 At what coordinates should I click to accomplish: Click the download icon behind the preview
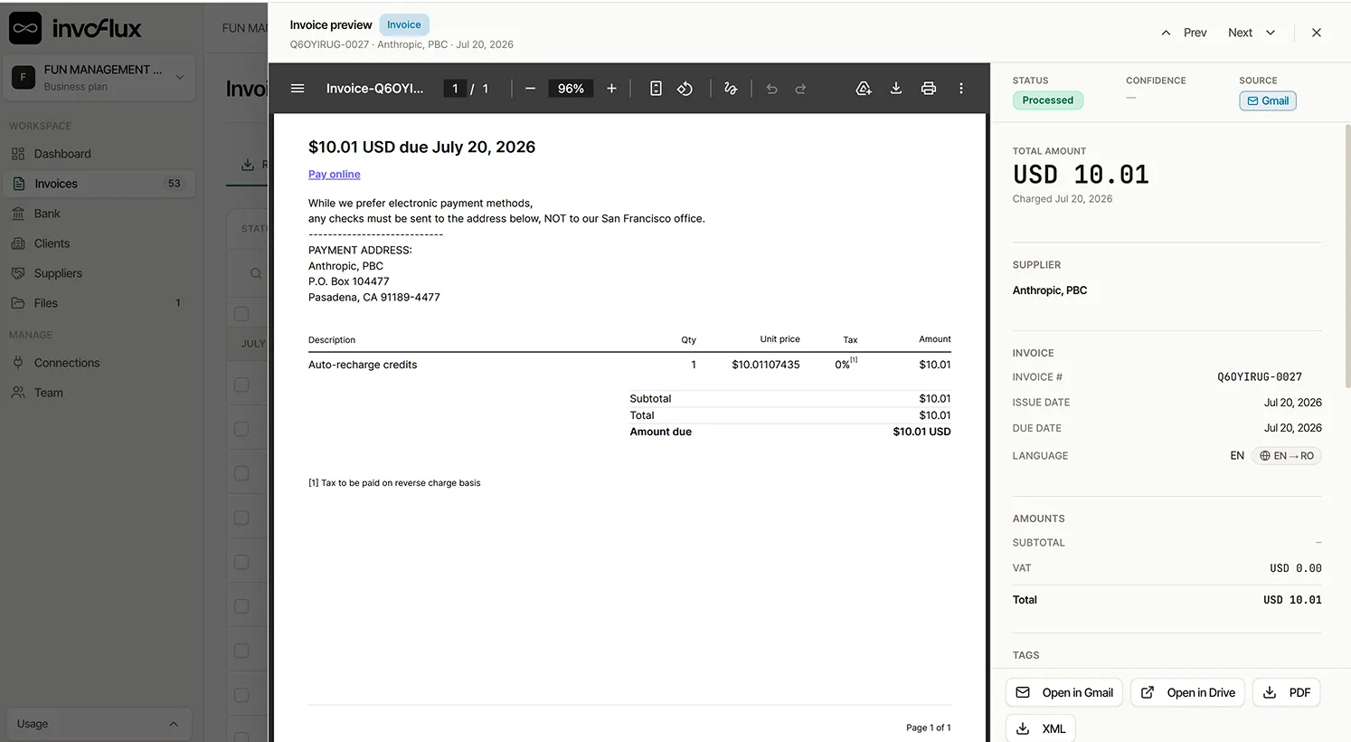(x=247, y=165)
